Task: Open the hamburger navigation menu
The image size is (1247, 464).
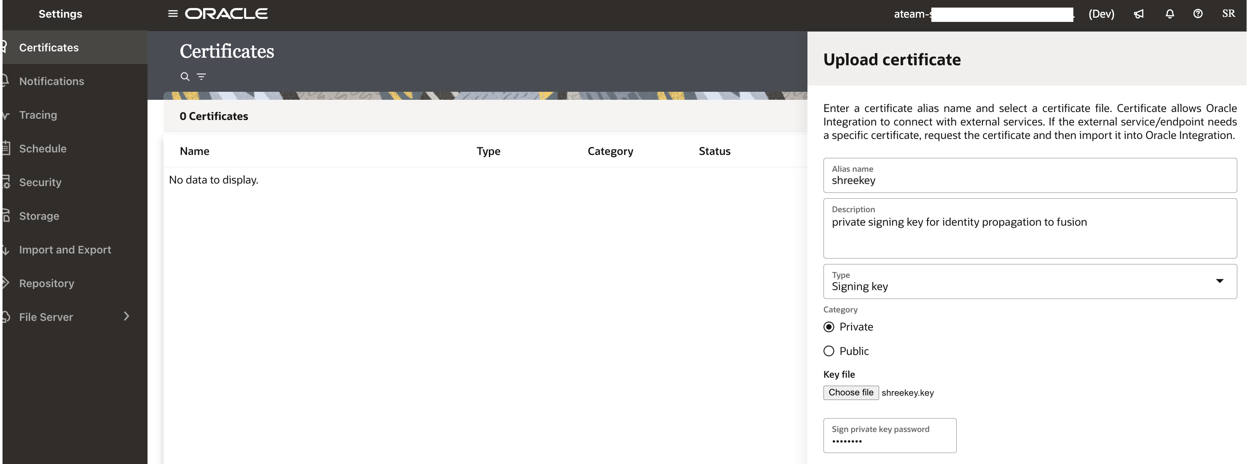Action: click(172, 13)
